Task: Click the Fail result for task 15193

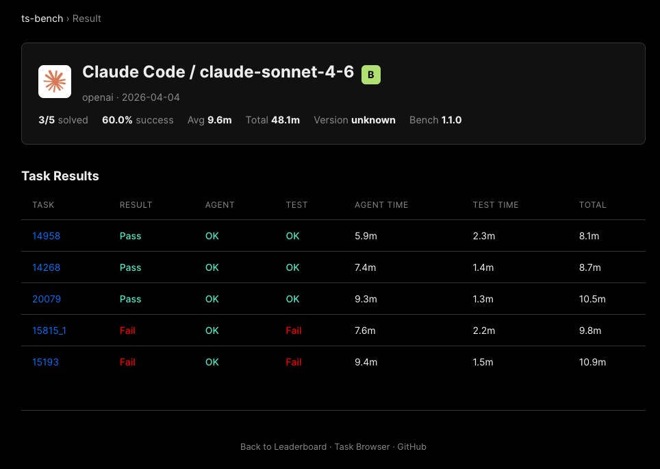Action: point(127,363)
